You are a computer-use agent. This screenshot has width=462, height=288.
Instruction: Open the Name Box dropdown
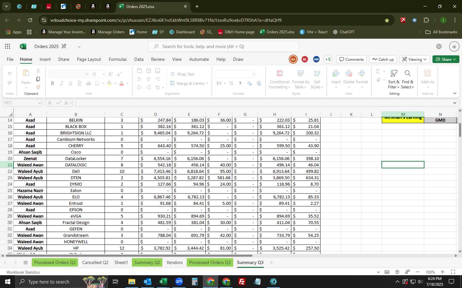tap(39, 103)
